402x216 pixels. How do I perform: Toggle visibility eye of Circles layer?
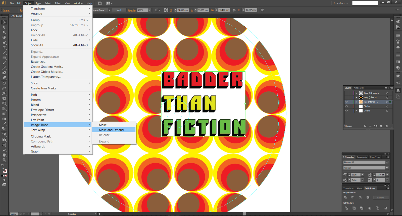(346, 106)
